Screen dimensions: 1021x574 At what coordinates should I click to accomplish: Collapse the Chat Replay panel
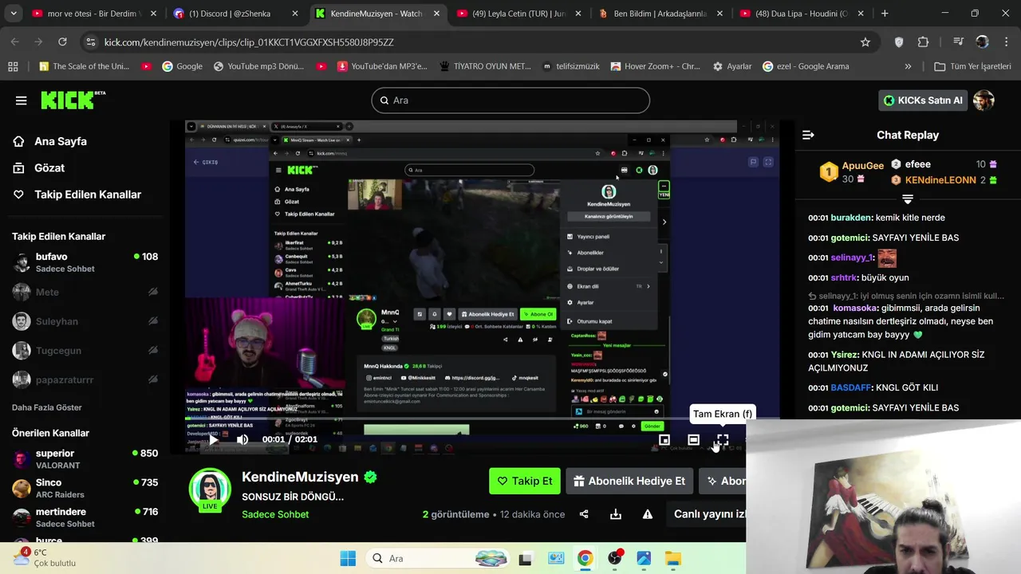click(808, 135)
